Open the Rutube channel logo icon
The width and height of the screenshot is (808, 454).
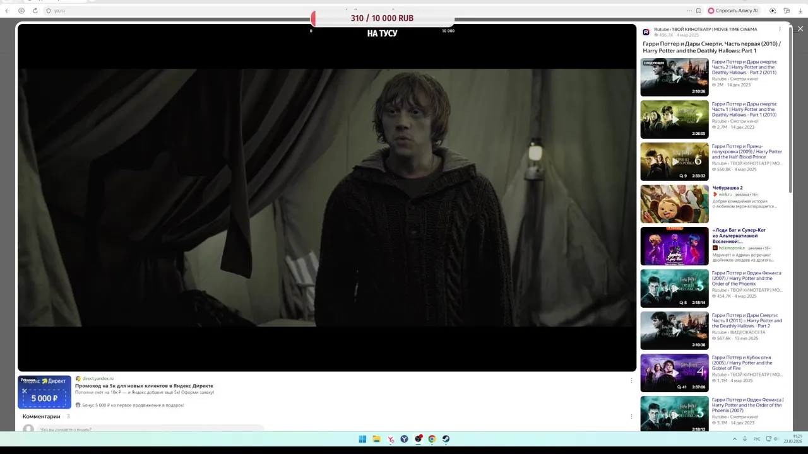point(646,32)
